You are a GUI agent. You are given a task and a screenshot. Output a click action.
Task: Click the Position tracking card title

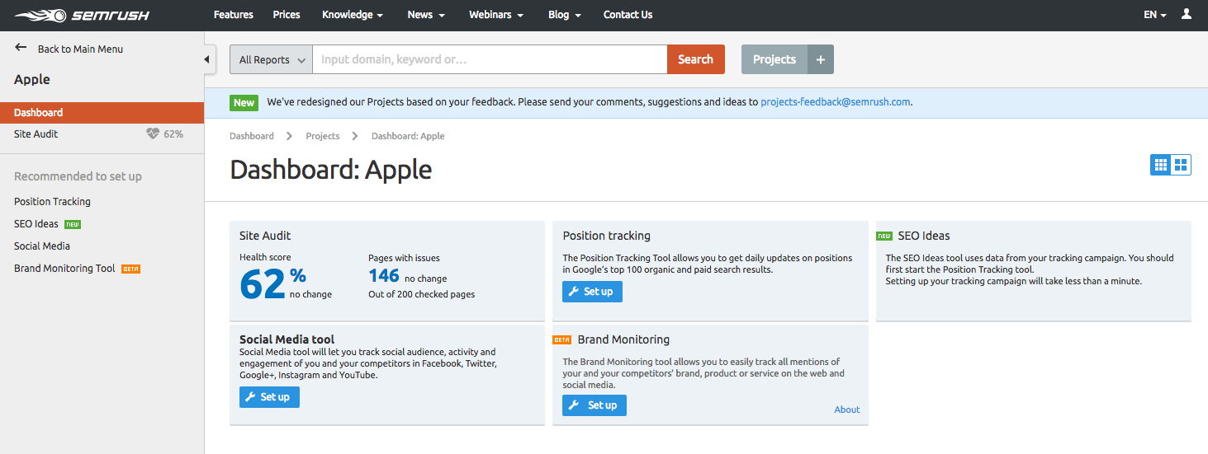(x=607, y=236)
